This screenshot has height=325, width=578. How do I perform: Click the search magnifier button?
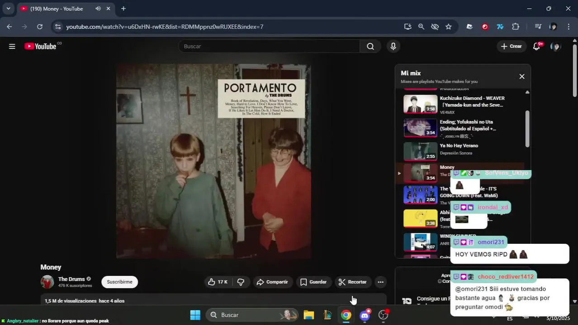pos(370,46)
